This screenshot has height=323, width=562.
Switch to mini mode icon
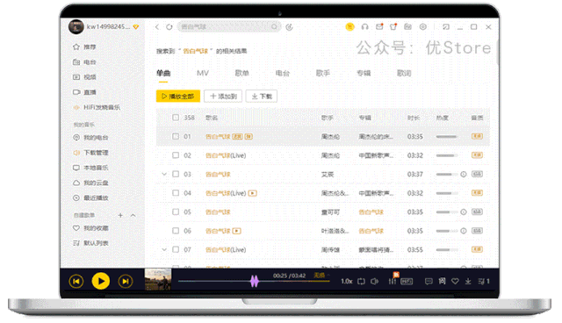(446, 27)
